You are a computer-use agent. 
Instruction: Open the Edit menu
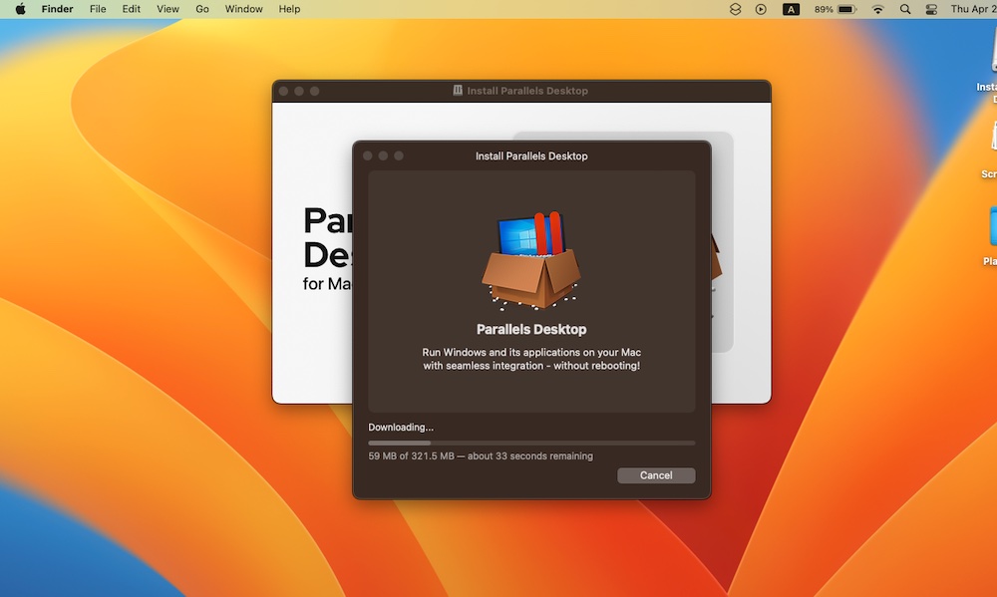[131, 9]
